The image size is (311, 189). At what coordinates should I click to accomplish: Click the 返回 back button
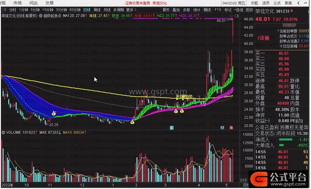249,10
